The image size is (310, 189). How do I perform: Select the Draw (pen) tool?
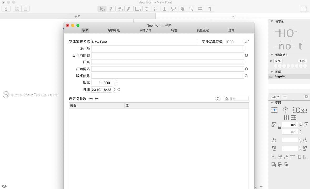point(129,8)
